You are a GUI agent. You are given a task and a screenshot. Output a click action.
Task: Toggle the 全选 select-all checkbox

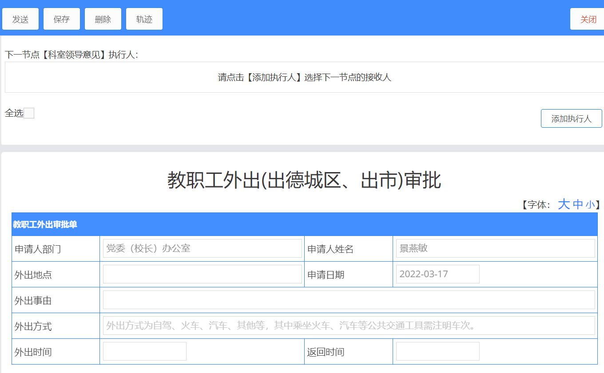coord(29,113)
